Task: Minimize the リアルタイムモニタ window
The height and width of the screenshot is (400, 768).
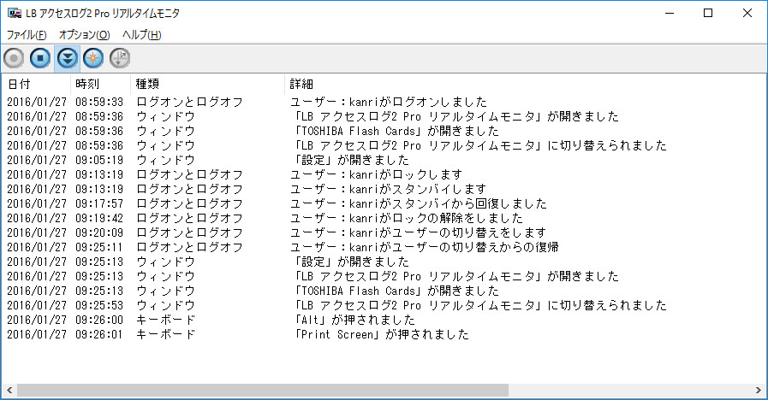Action: [670, 13]
